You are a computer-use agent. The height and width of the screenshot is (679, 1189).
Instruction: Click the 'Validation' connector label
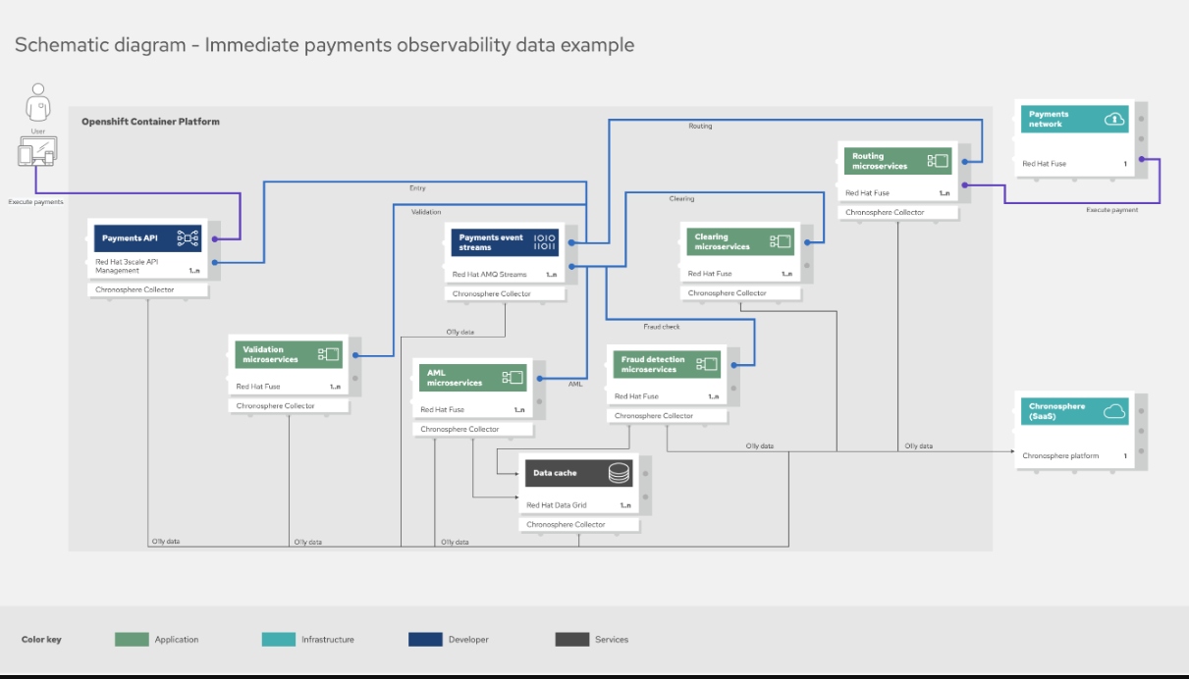426,211
